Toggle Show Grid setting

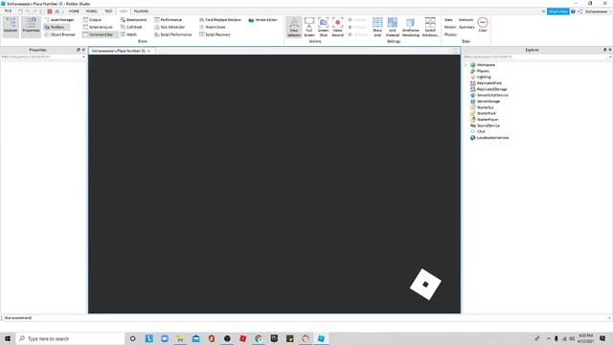377,27
